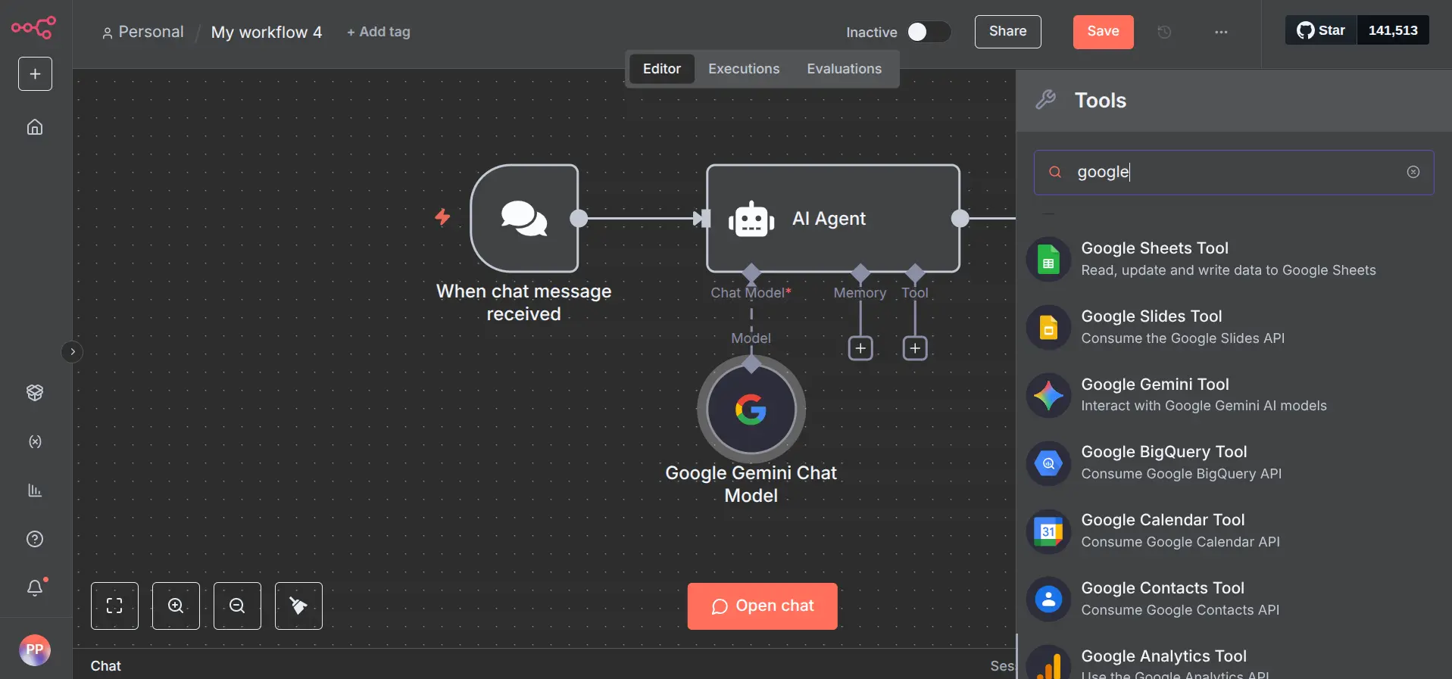1452x679 pixels.
Task: Click the Open chat button
Action: [x=762, y=606]
